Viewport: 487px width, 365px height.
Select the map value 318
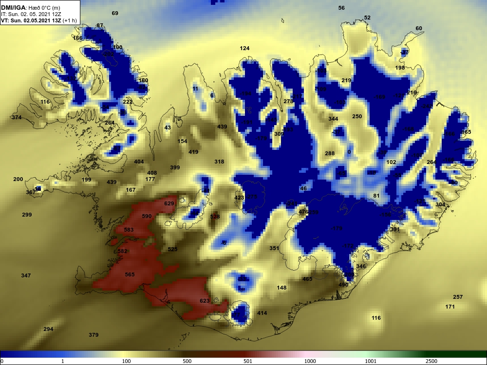pyautogui.click(x=219, y=162)
